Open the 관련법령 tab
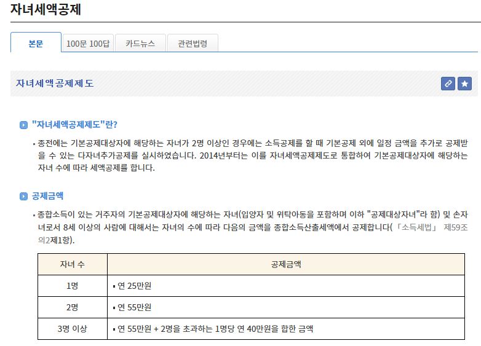The image size is (481, 346). tap(193, 43)
